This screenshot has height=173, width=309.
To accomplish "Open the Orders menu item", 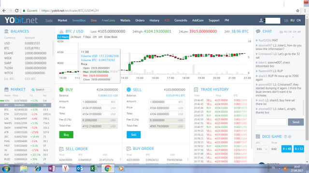I will (140, 20).
